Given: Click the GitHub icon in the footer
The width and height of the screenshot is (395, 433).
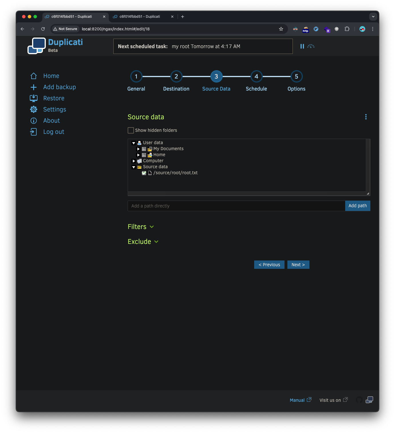Looking at the screenshot, I should 359,400.
